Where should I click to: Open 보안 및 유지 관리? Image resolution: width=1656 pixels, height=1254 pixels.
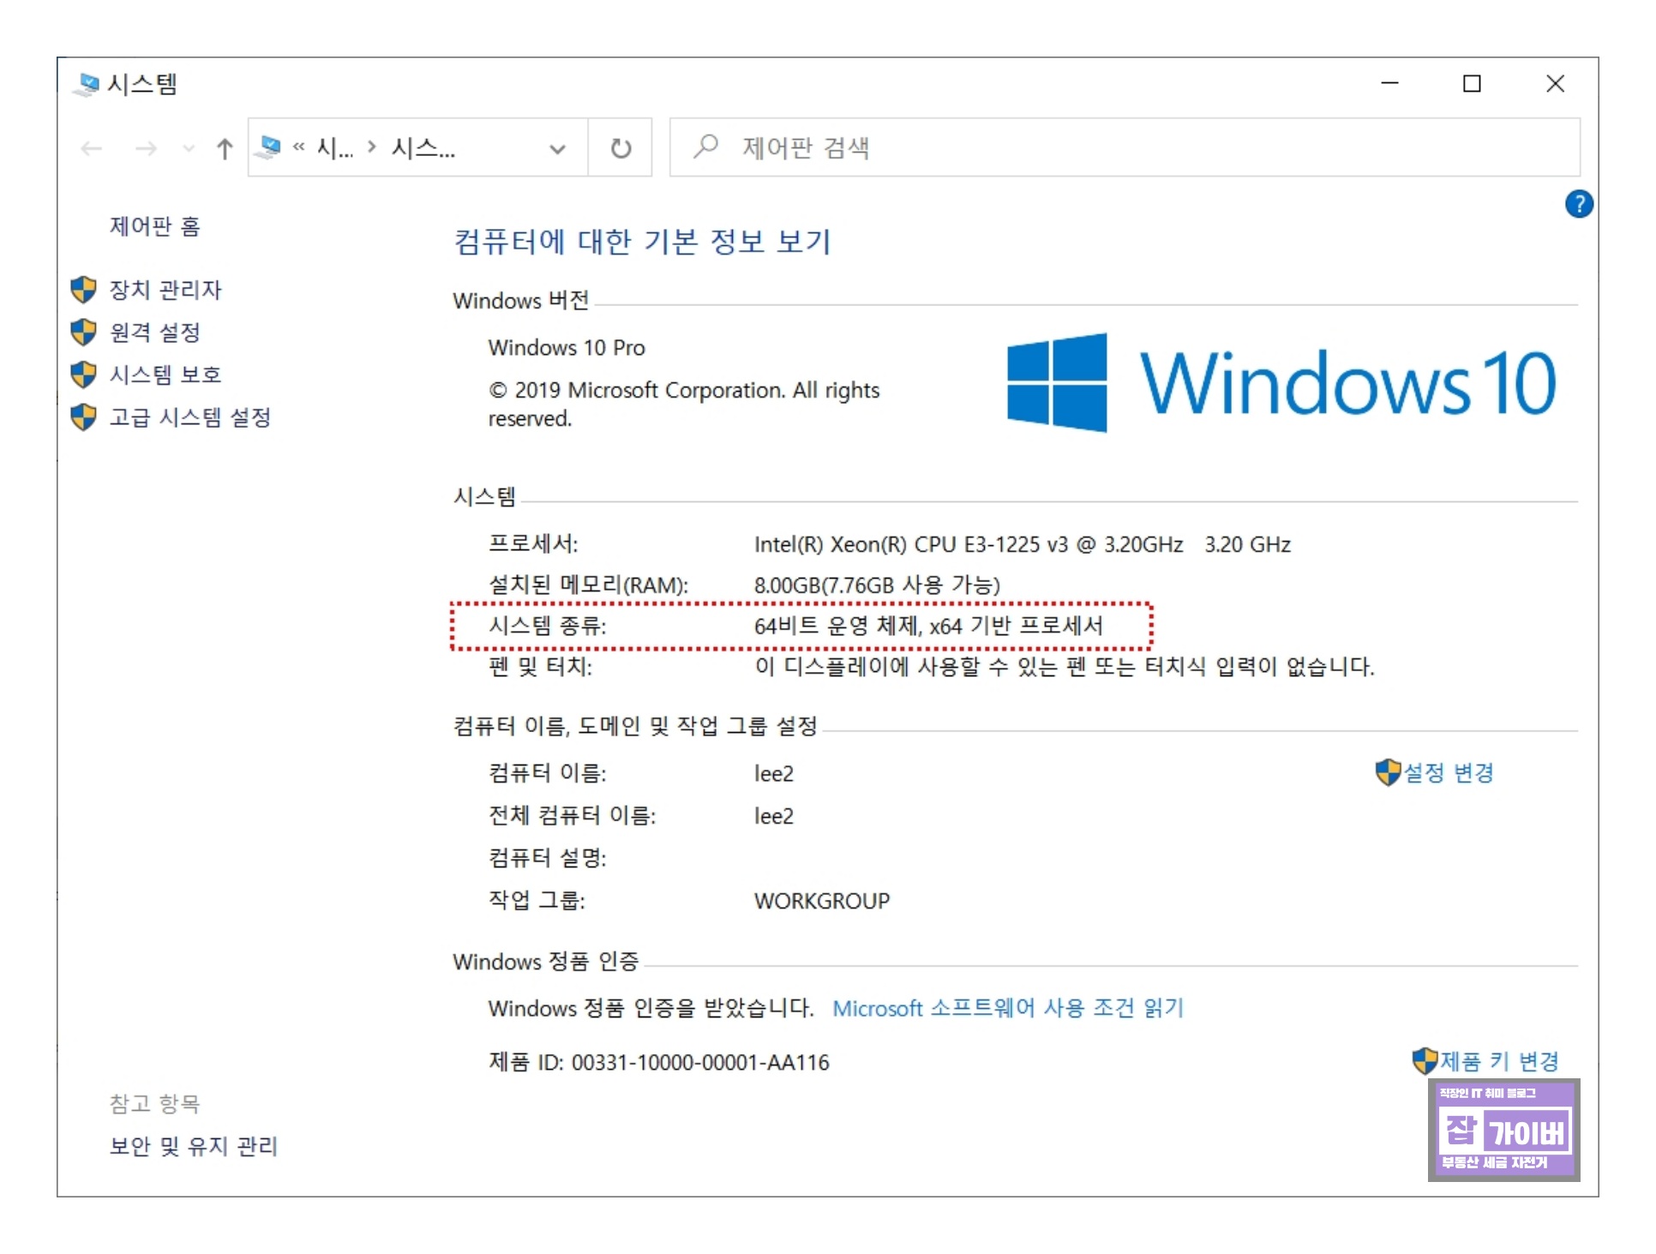194,1146
